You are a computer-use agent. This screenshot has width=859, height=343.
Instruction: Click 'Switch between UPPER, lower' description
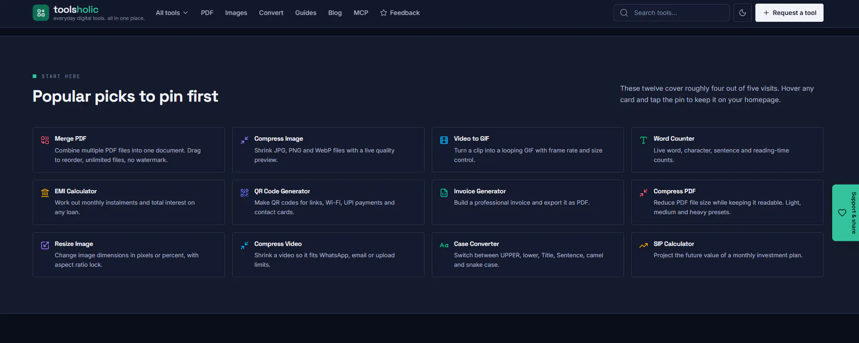[529, 260]
